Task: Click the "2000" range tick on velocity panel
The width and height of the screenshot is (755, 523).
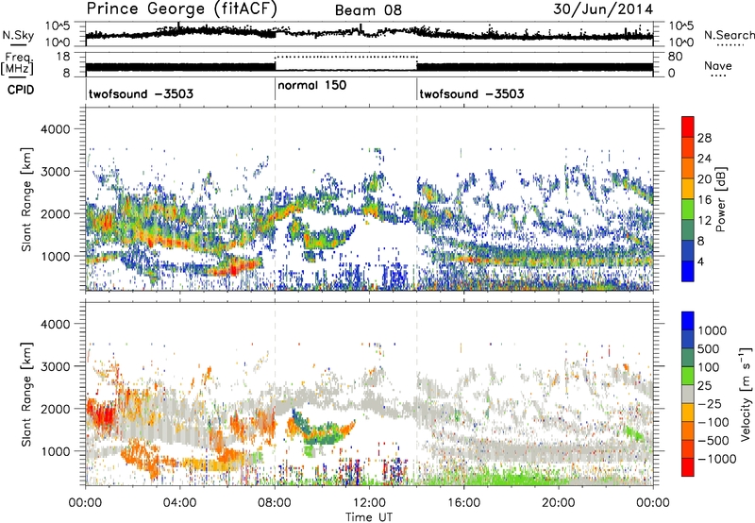Action: coord(55,409)
